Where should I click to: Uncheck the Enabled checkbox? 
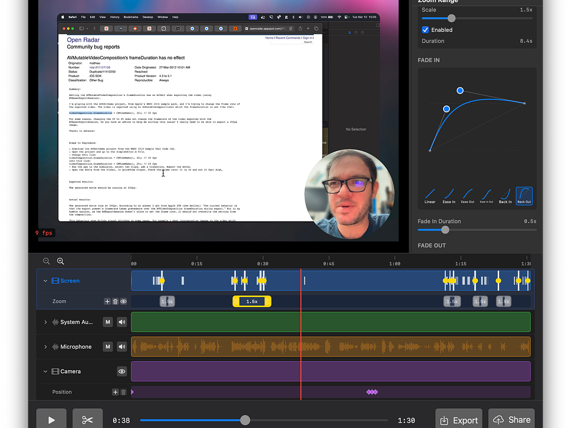coord(425,30)
